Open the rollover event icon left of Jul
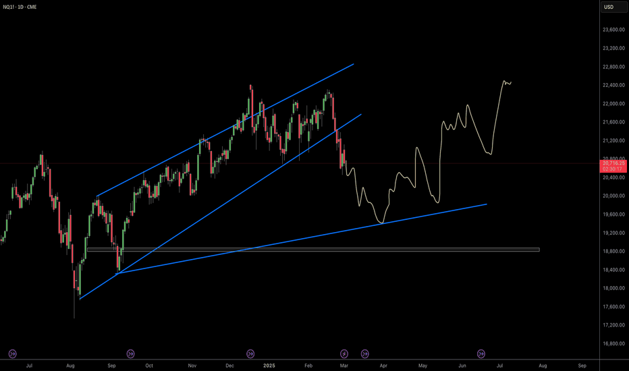The image size is (629, 371). [12, 353]
